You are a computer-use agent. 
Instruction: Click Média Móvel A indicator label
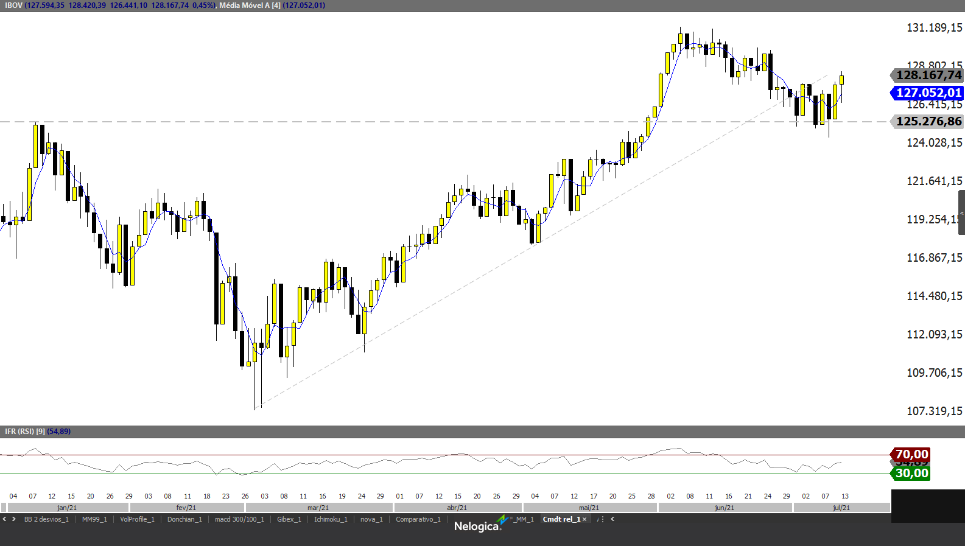point(250,5)
